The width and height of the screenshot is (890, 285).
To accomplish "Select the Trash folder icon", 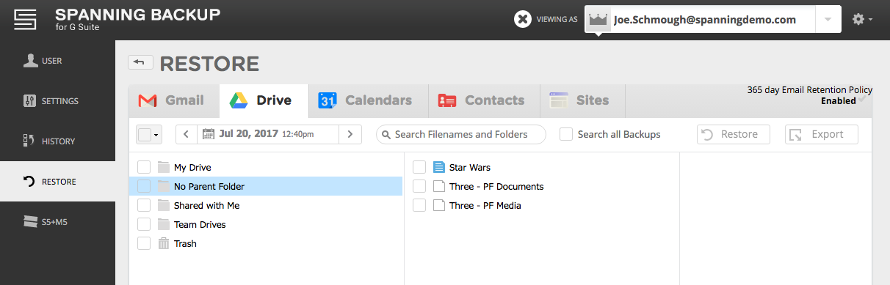I will tap(163, 243).
